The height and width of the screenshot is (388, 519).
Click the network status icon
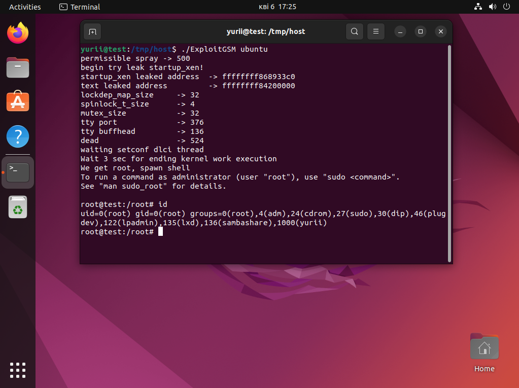pyautogui.click(x=478, y=7)
